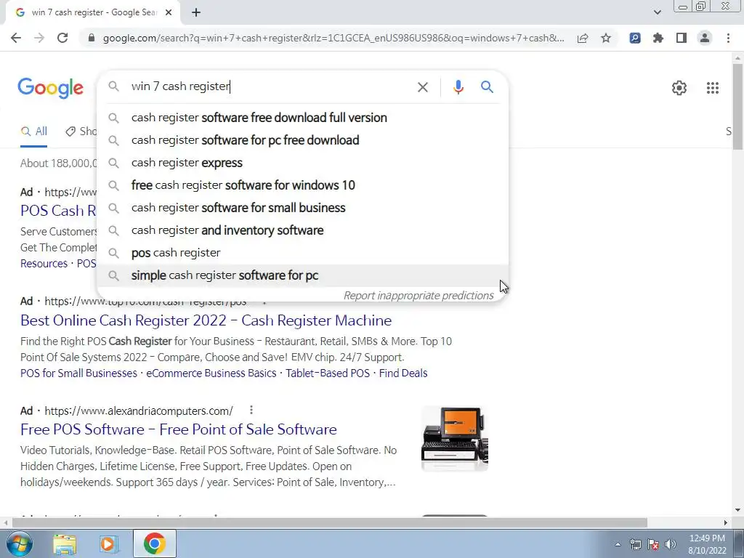Image resolution: width=744 pixels, height=558 pixels.
Task: Click the vertical scrollbar down arrow
Action: pos(737,511)
